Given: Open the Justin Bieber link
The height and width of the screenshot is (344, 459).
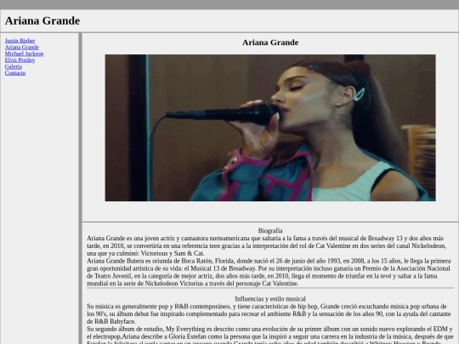Looking at the screenshot, I should coord(20,41).
